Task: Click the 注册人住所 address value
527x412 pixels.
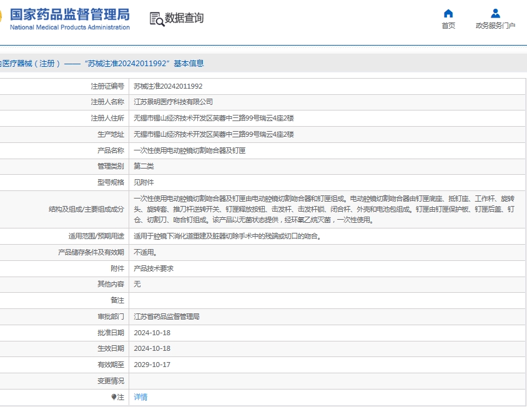Action: [x=214, y=118]
